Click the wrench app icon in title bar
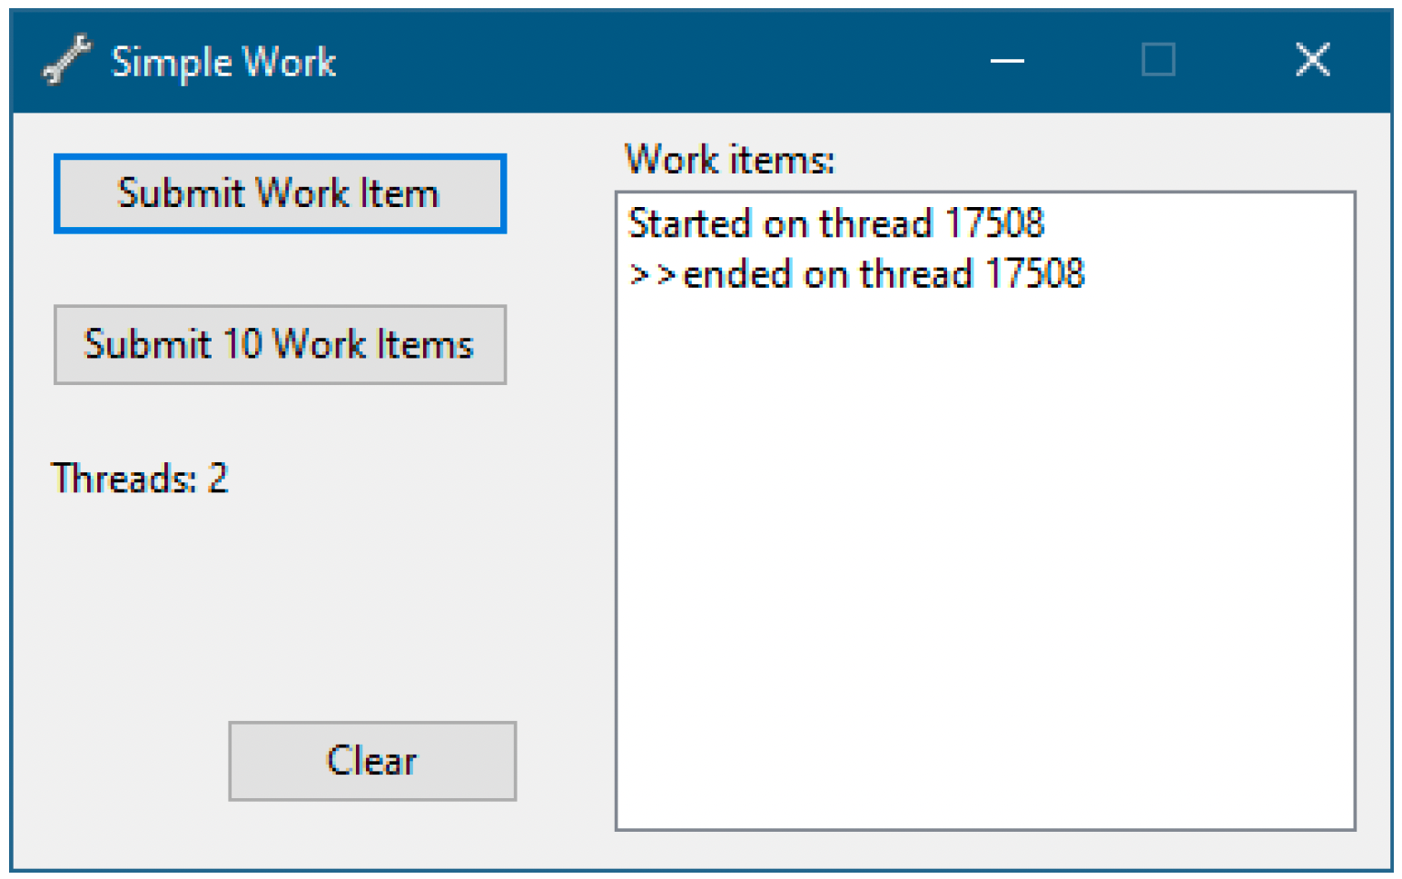The height and width of the screenshot is (879, 1402). coord(66,60)
